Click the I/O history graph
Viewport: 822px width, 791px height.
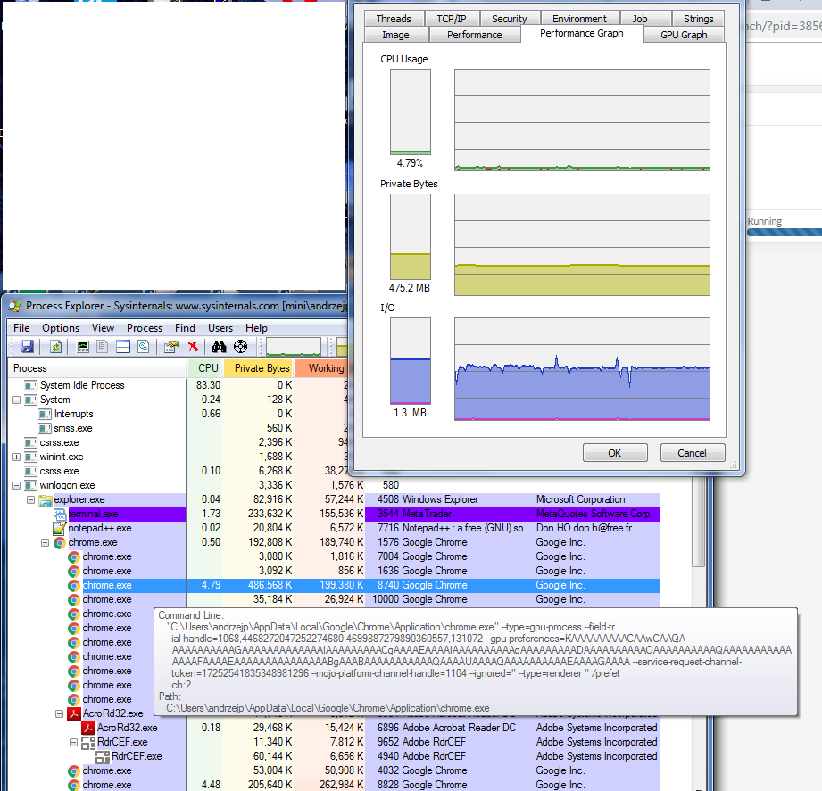[582, 369]
